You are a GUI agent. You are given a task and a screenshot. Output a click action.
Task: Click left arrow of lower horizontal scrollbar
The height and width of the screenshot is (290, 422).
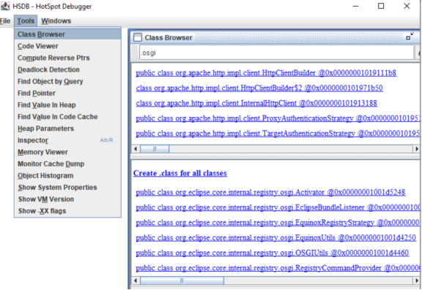[x=136, y=281]
